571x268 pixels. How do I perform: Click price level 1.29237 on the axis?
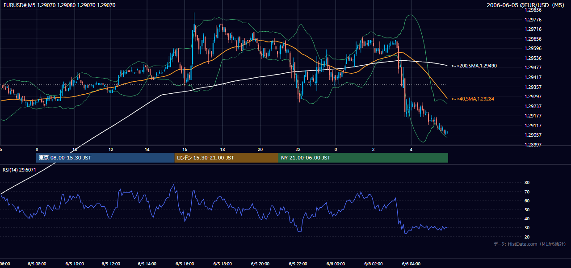pyautogui.click(x=533, y=106)
